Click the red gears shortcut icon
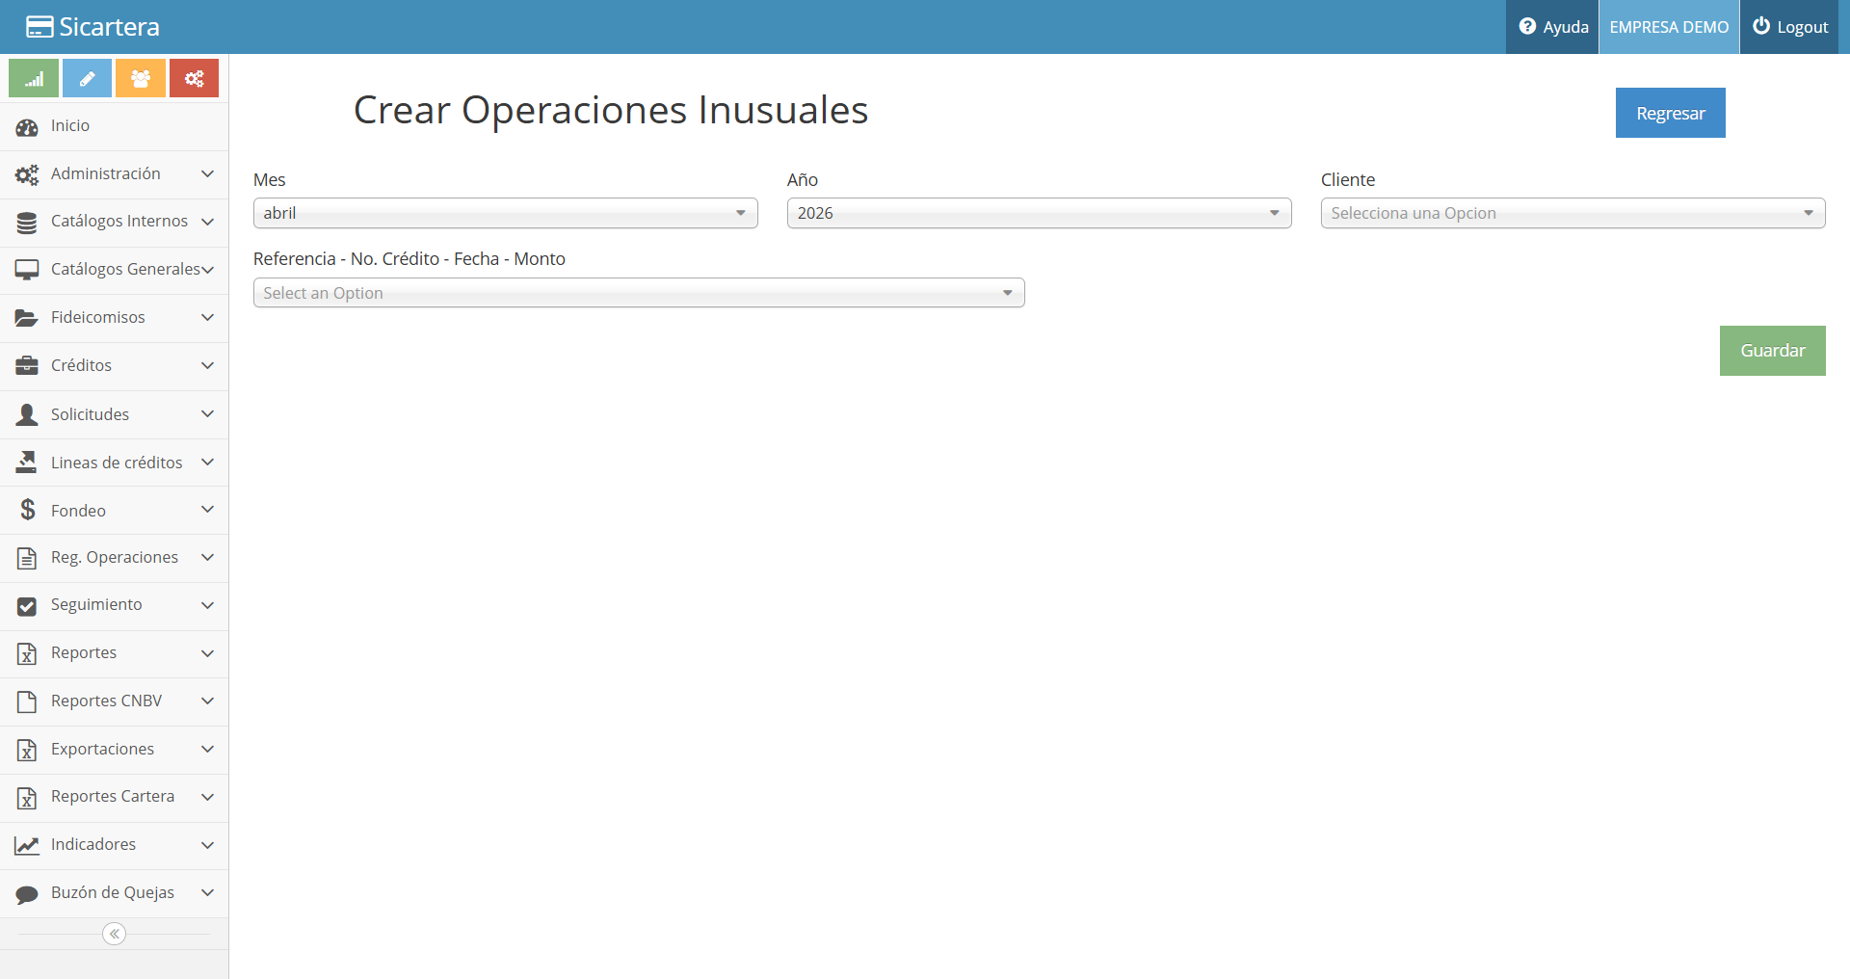Image resolution: width=1850 pixels, height=979 pixels. [194, 78]
